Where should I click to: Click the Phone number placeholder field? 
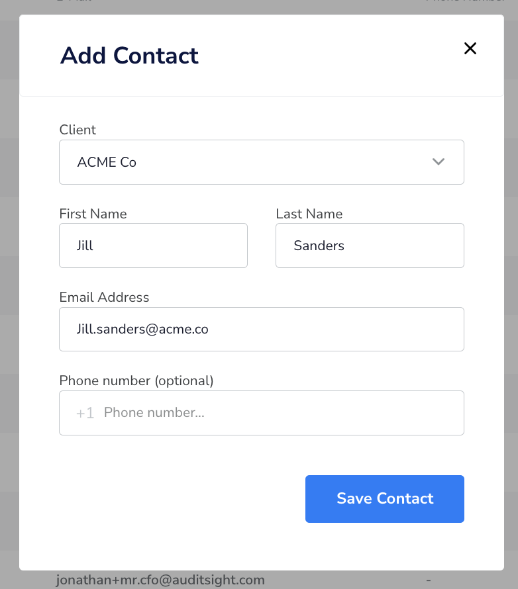261,413
